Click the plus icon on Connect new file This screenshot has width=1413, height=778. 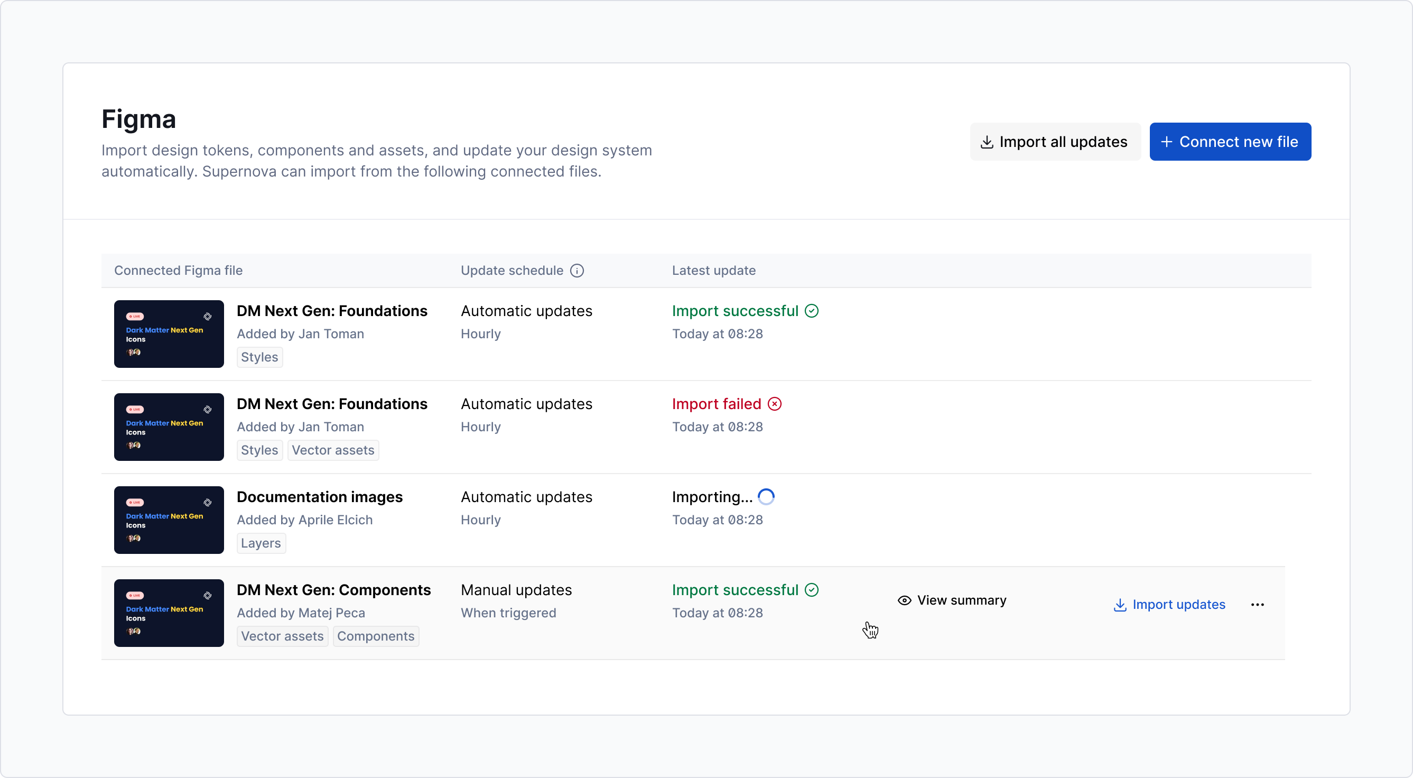click(1167, 142)
